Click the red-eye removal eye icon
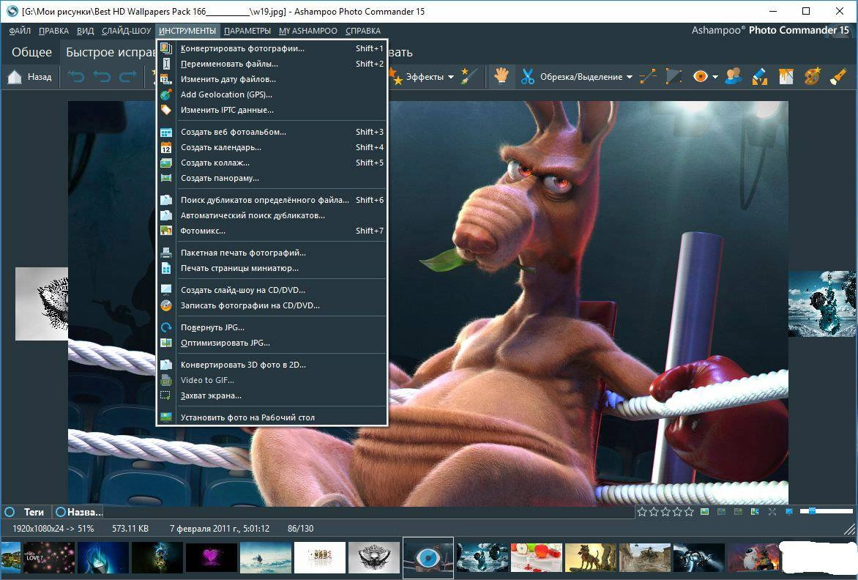Image resolution: width=858 pixels, height=580 pixels. coord(700,77)
